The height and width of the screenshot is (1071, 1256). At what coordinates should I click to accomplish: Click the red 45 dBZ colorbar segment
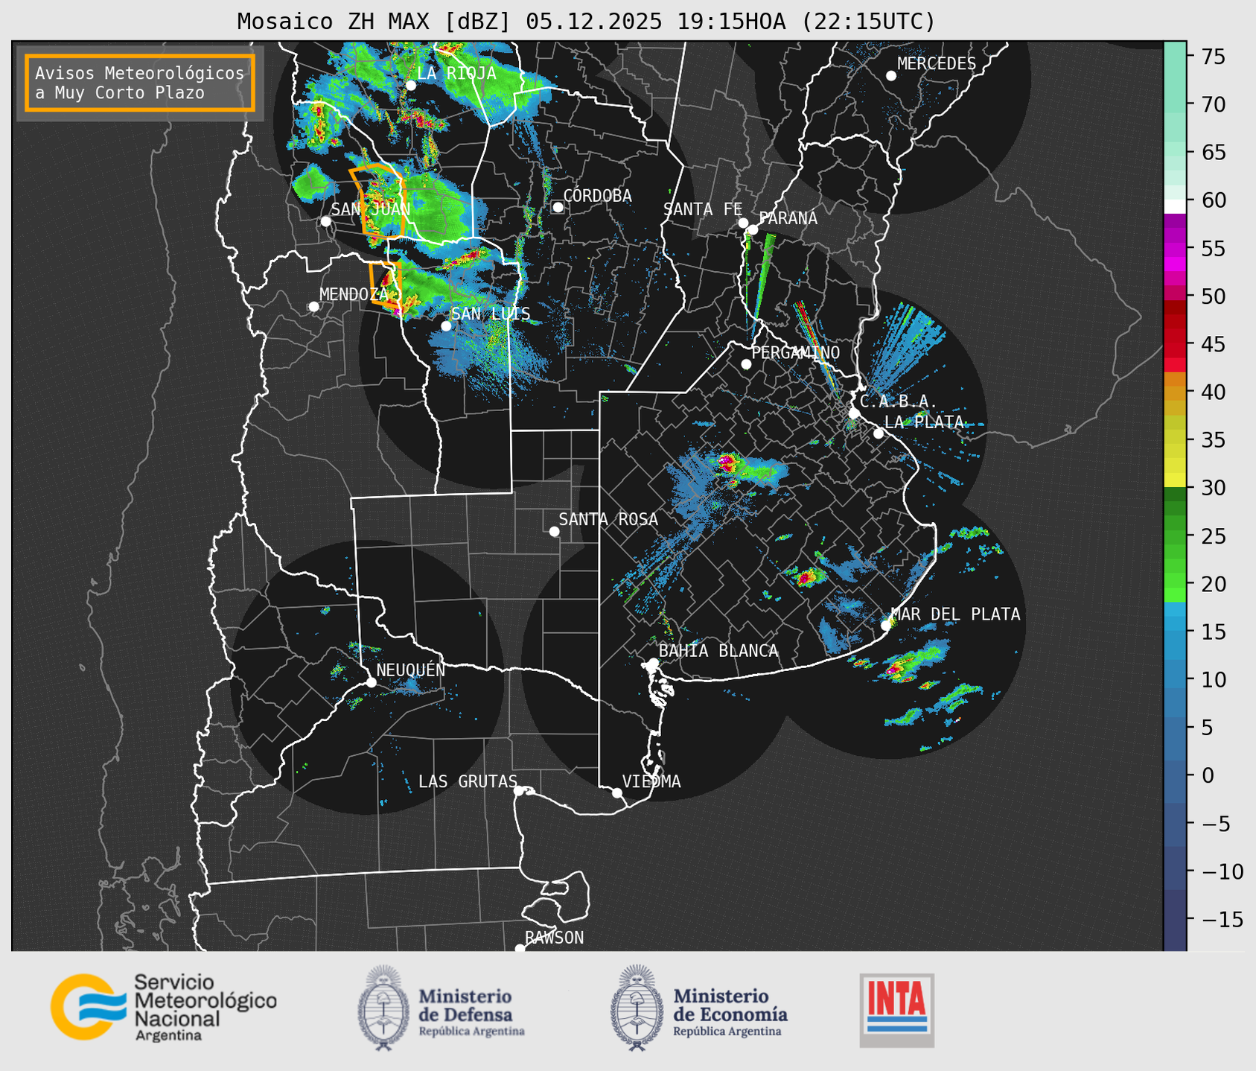click(1175, 345)
